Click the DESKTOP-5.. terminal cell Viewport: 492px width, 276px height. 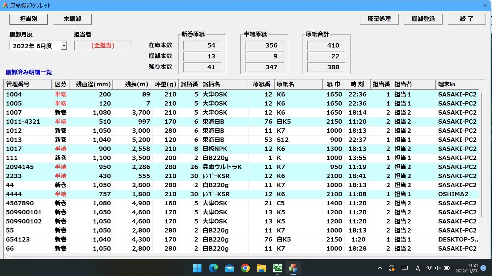tap(457, 239)
